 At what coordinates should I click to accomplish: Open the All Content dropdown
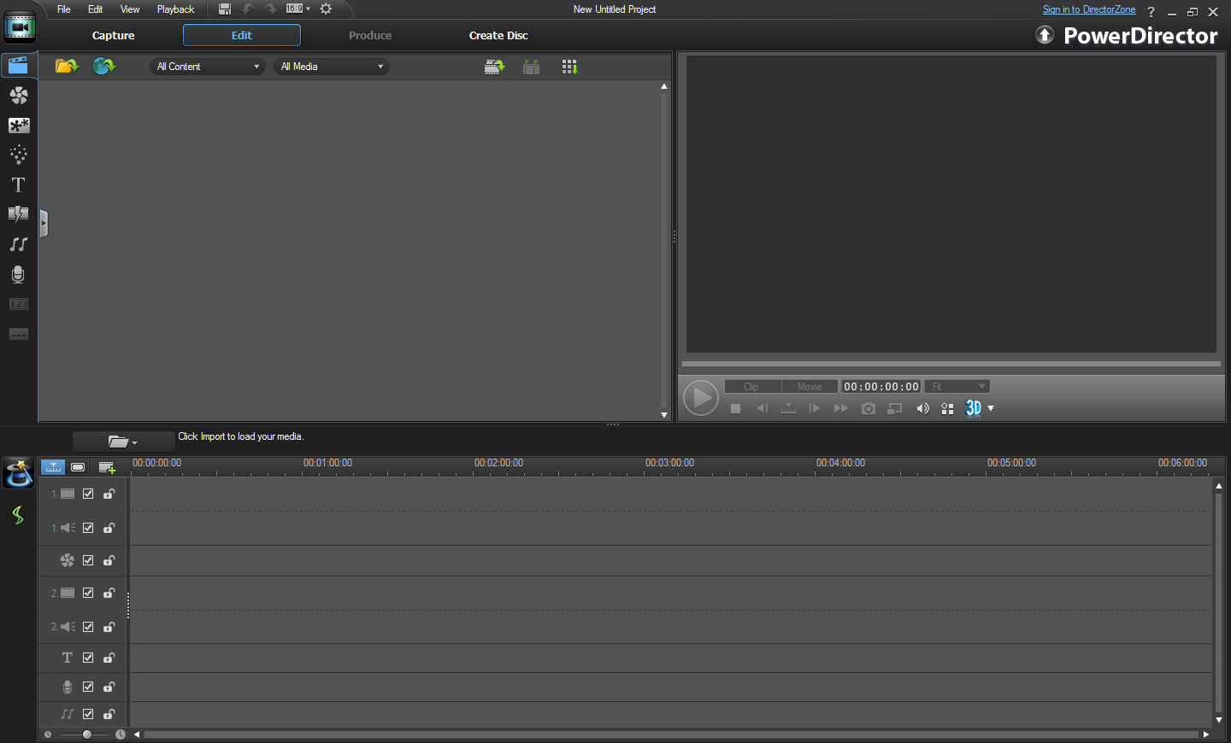pos(208,67)
